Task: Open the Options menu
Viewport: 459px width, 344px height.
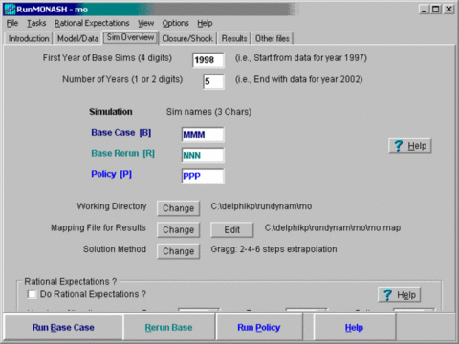Action: click(x=175, y=23)
